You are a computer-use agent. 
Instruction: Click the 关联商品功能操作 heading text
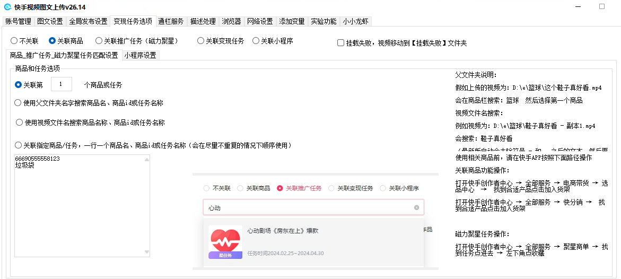click(x=482, y=171)
